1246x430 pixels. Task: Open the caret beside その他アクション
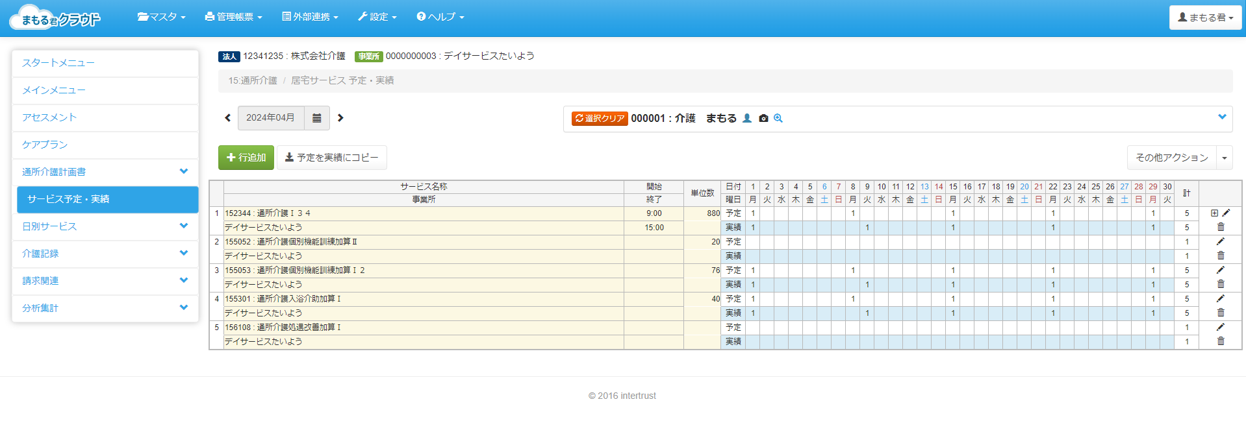click(x=1225, y=158)
